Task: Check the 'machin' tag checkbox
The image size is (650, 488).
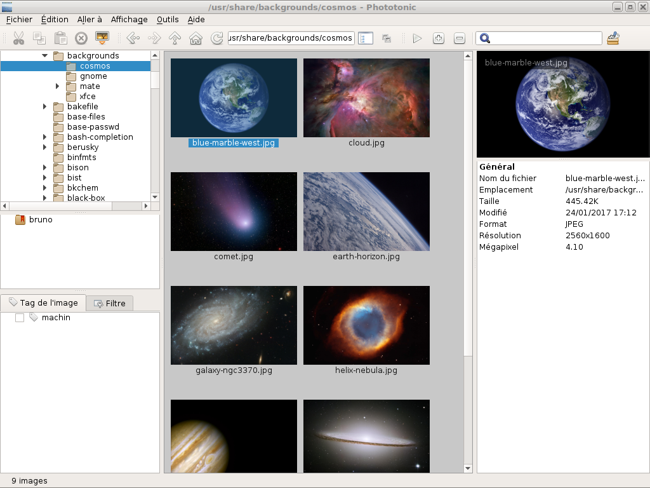Action: coord(20,318)
